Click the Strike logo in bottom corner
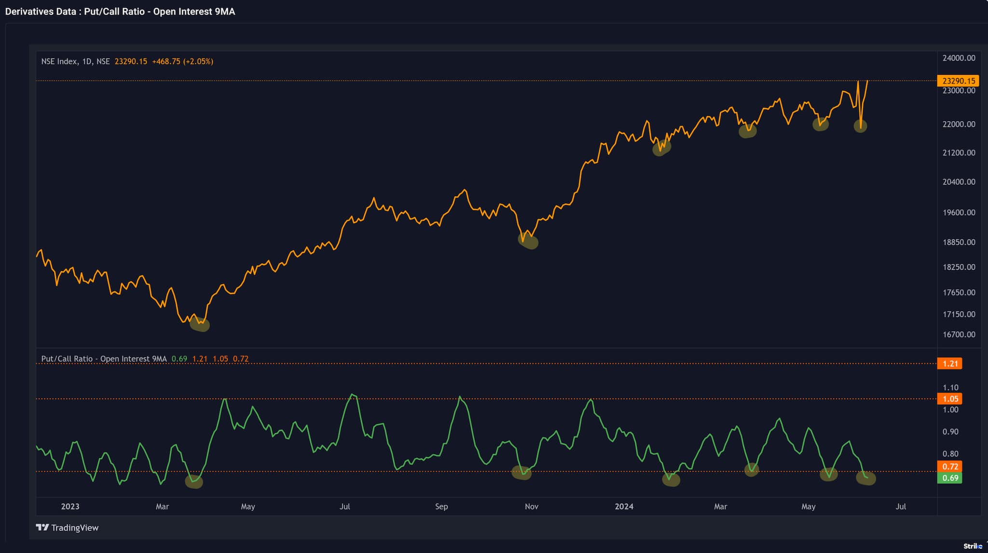This screenshot has width=988, height=553. pos(972,546)
